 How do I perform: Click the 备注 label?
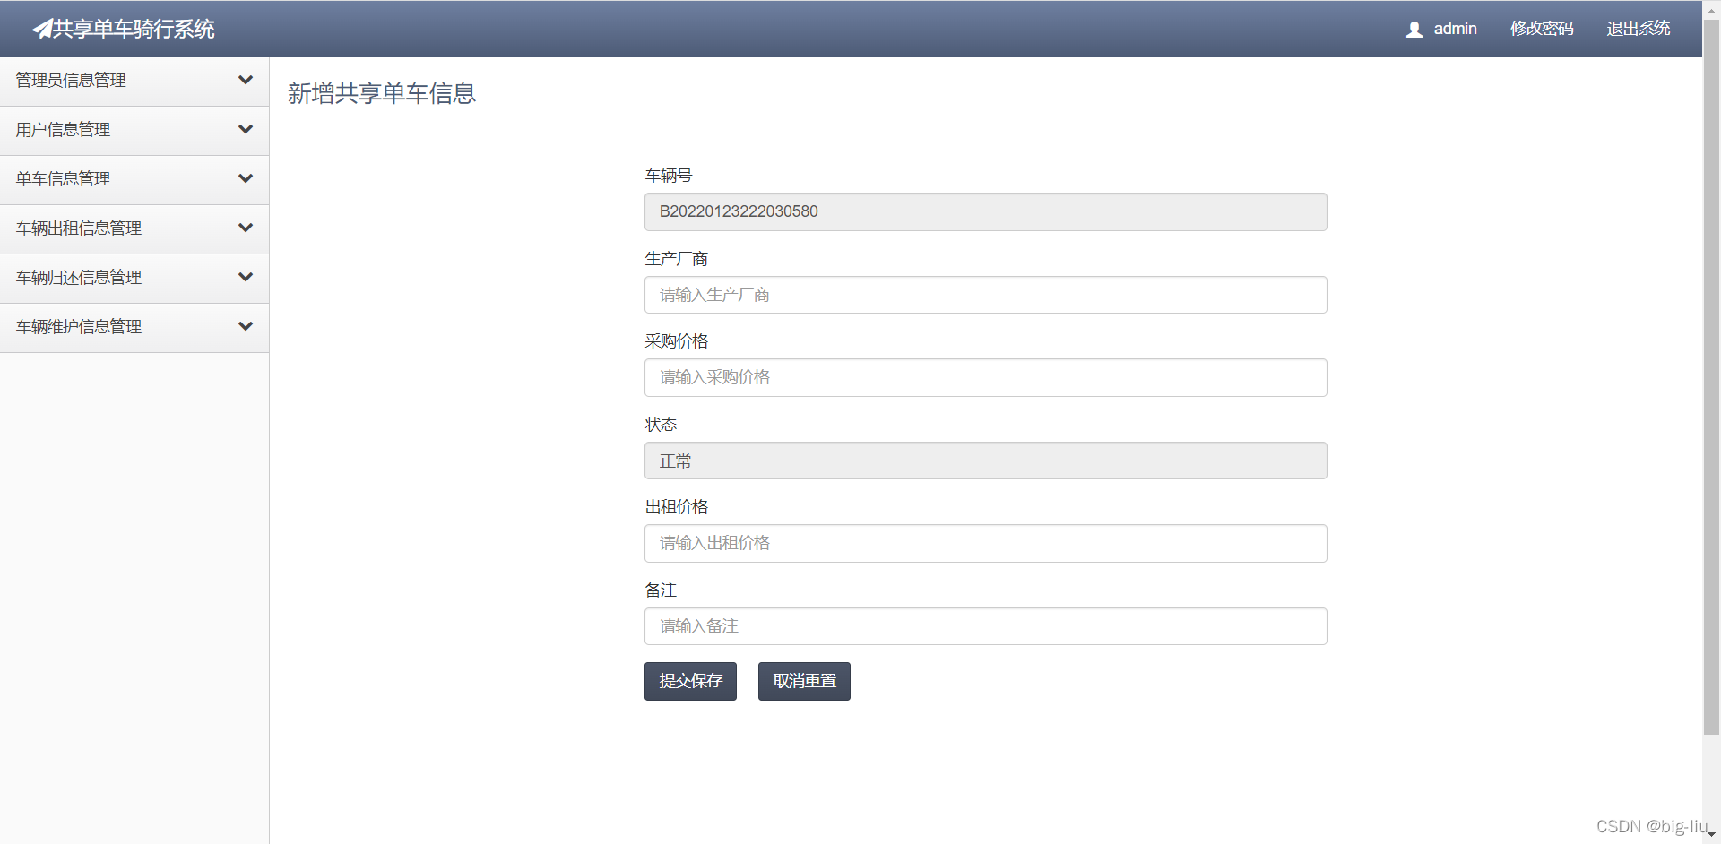[x=661, y=590]
